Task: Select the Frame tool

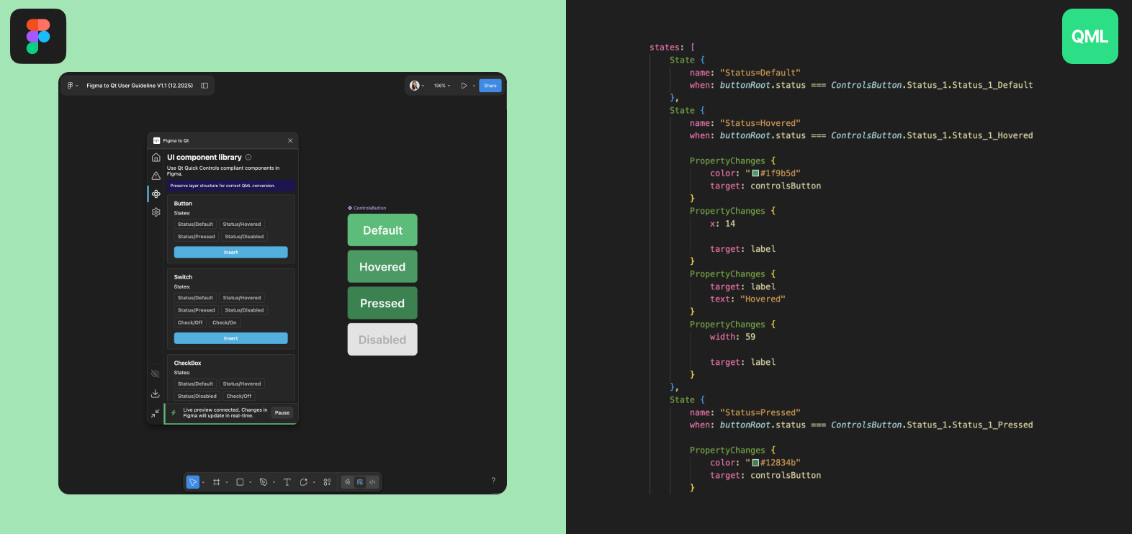Action: tap(216, 482)
